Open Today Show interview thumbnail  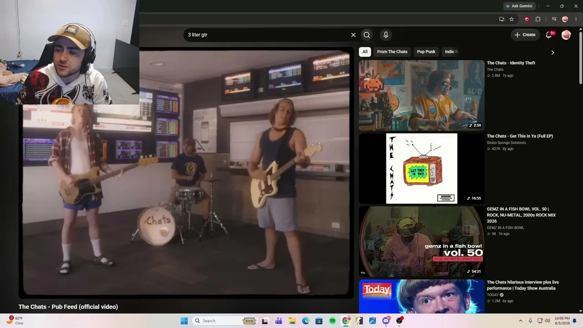(421, 297)
